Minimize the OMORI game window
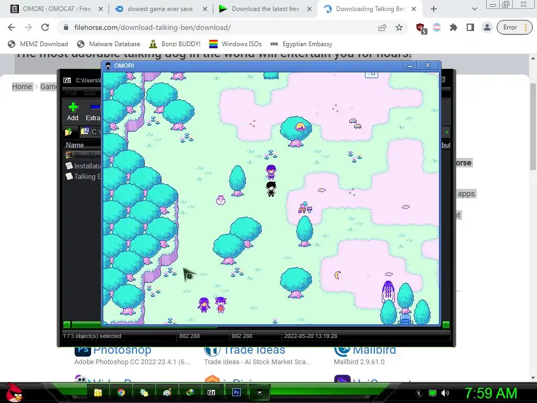The image size is (537, 403). point(410,66)
